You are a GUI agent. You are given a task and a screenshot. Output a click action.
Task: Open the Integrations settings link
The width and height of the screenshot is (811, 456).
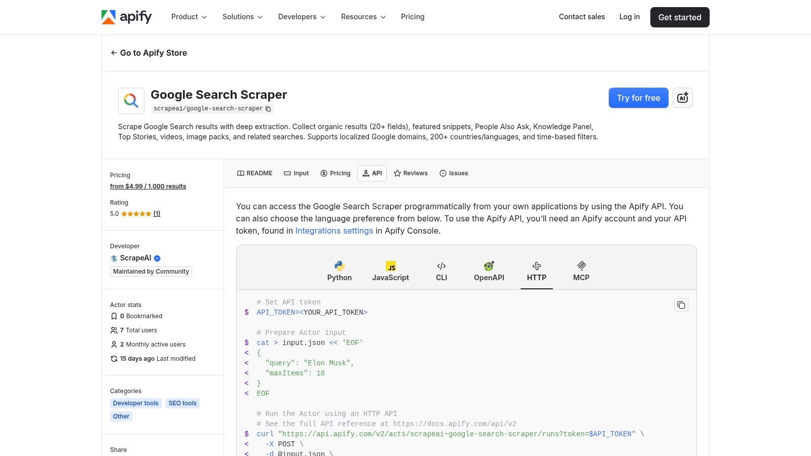(334, 231)
